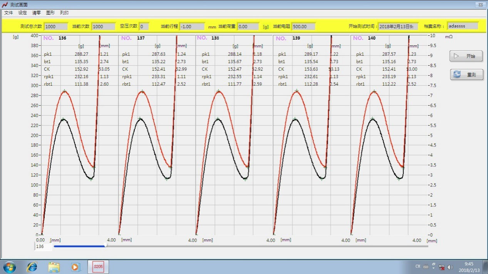Click the curve position slider handle
The height and width of the screenshot is (274, 488).
[x=106, y=246]
